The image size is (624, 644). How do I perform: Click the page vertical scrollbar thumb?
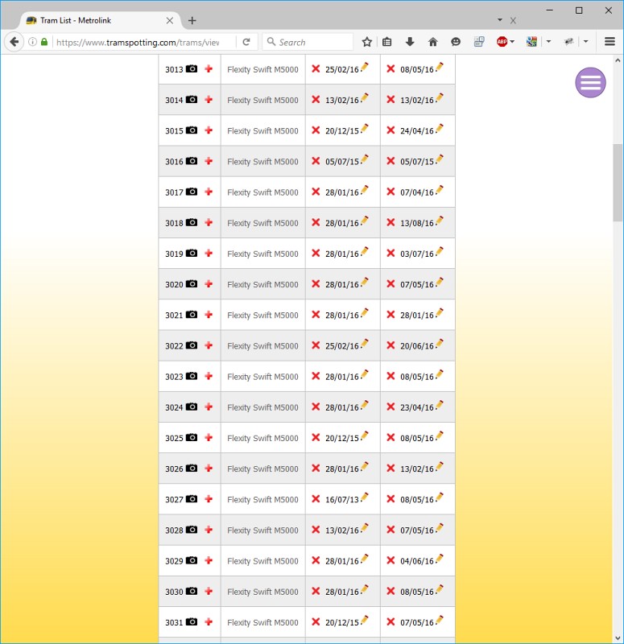click(618, 183)
